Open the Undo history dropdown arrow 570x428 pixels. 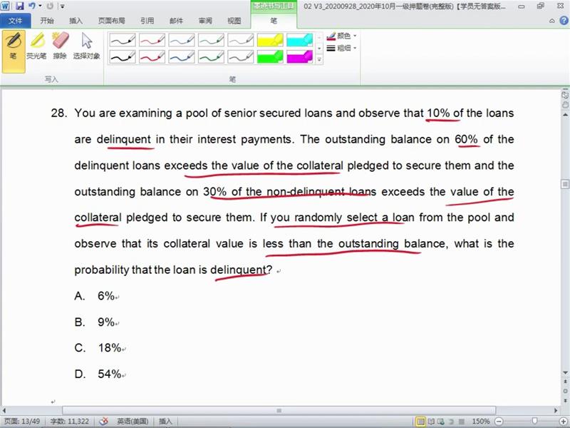pyautogui.click(x=40, y=6)
